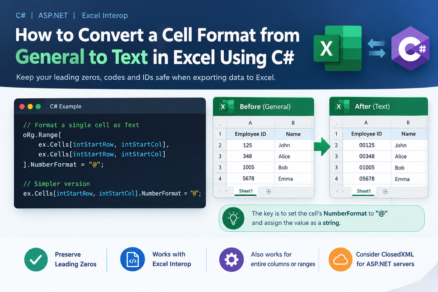Click the red dot in the C# Example window
The height and width of the screenshot is (292, 438).
(x=22, y=106)
